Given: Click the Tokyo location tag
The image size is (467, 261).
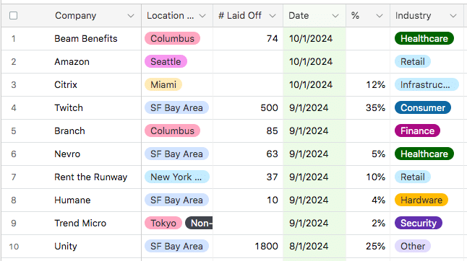Looking at the screenshot, I should (x=163, y=223).
